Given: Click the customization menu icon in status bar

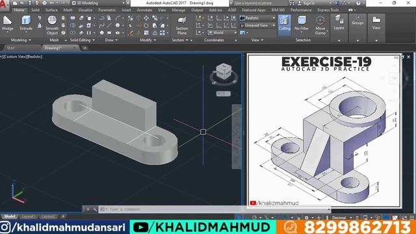Looking at the screenshot, I should (x=412, y=218).
